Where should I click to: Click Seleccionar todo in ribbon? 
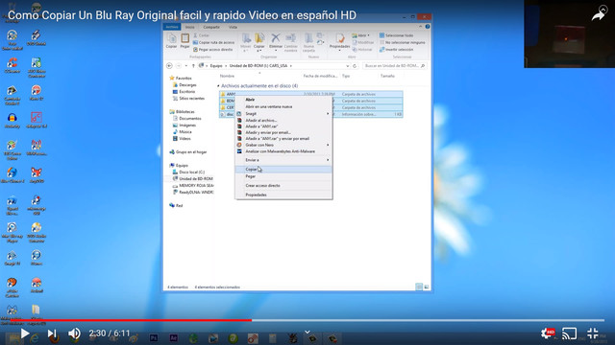pos(396,35)
